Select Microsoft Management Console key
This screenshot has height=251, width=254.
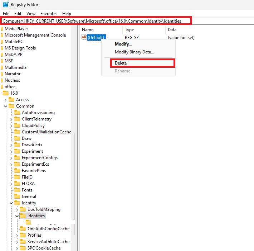point(35,35)
